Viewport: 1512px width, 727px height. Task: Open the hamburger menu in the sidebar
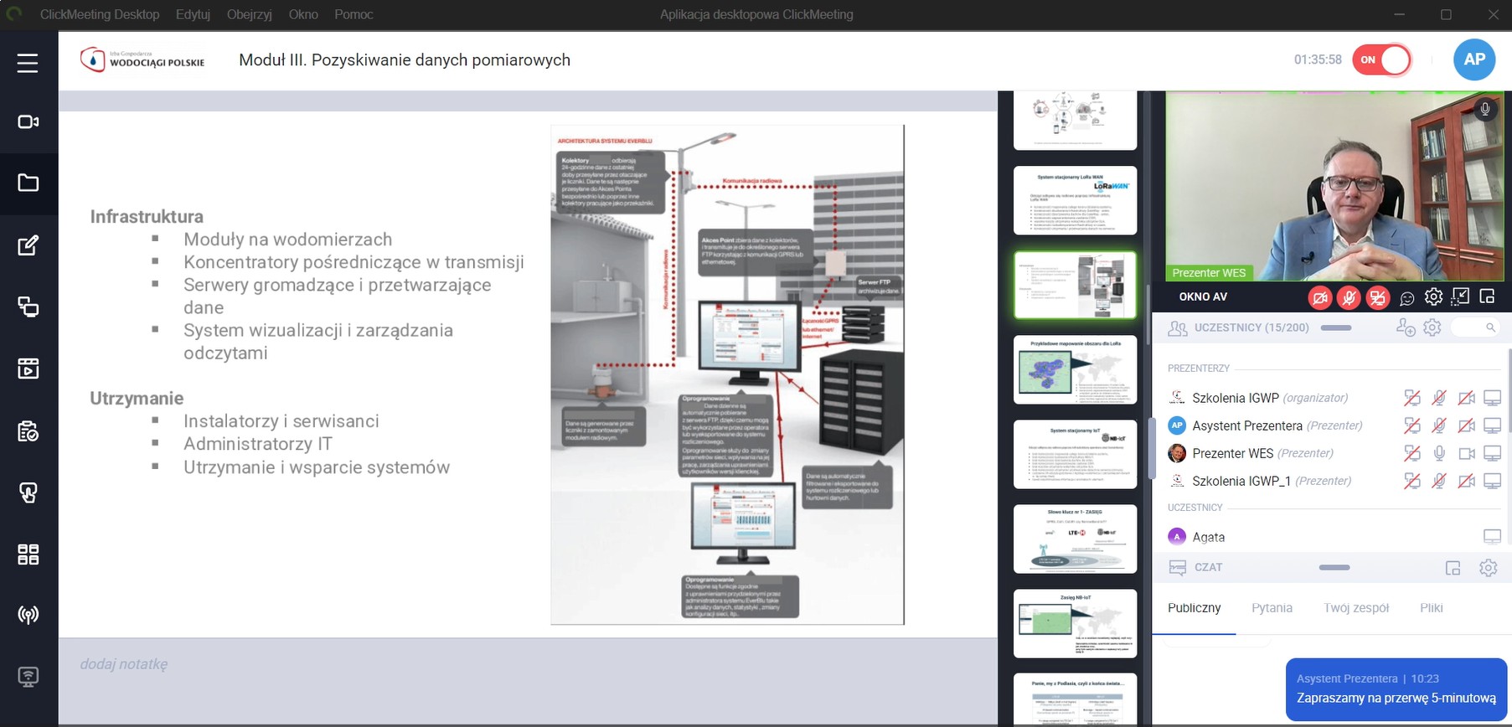[x=28, y=63]
